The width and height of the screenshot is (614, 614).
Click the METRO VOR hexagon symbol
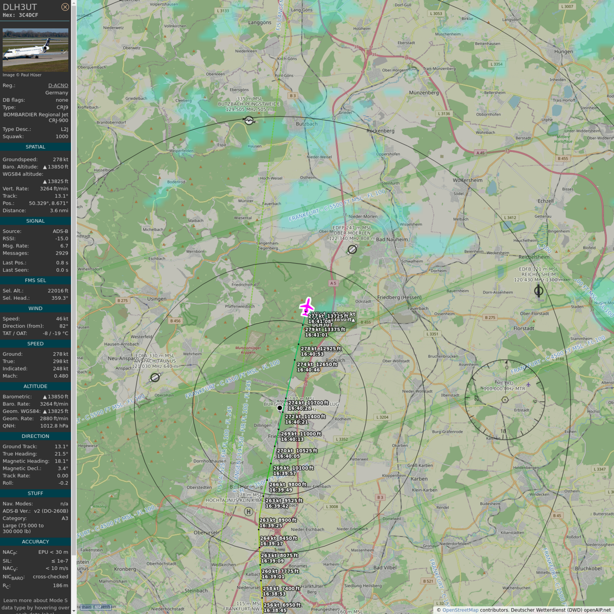click(x=505, y=400)
